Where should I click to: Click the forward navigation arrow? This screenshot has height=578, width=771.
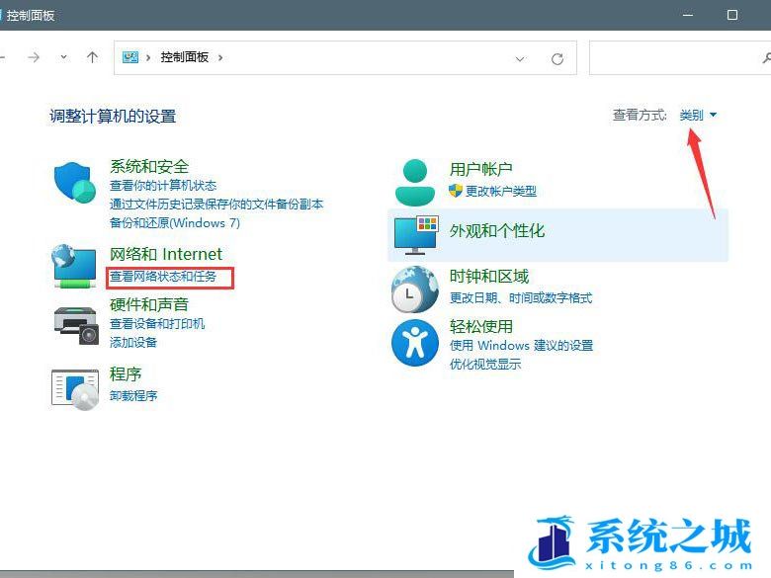coord(34,57)
